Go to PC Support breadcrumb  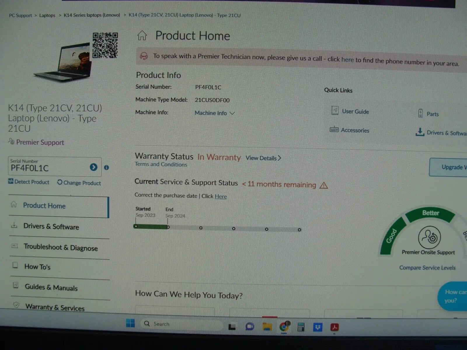[20, 15]
